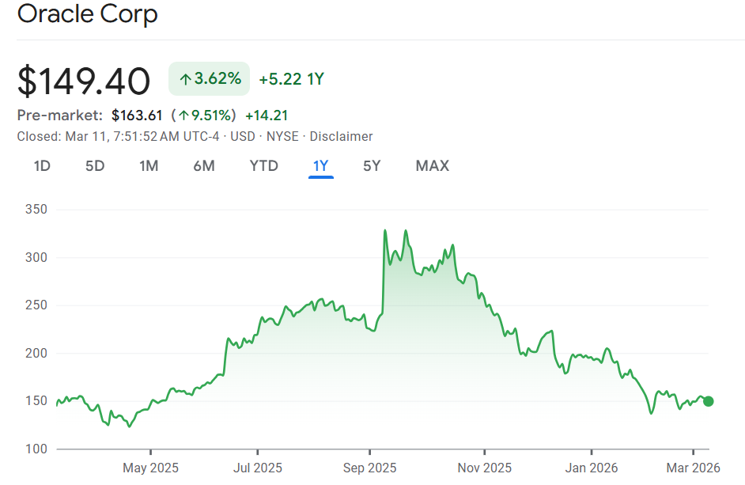Click the +5.22 1Y change value
The image size is (745, 485).
point(291,78)
